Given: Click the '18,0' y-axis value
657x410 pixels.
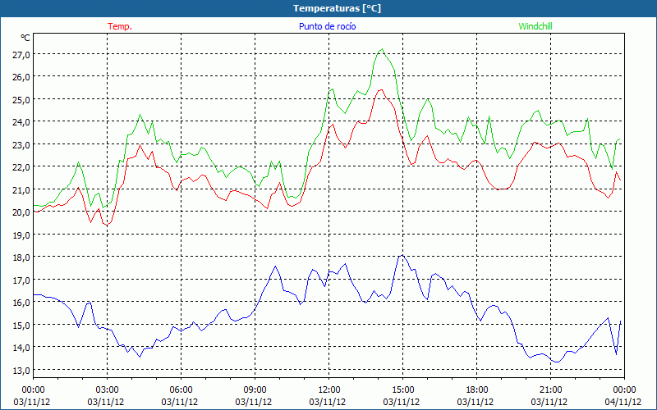Looking at the screenshot, I should click(21, 257).
